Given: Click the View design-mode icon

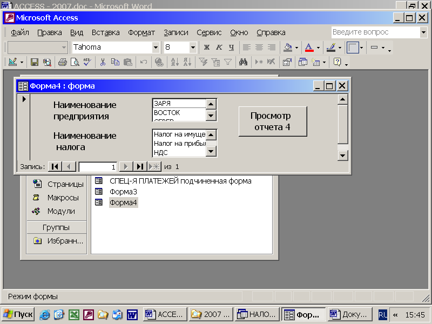Looking at the screenshot, I should tap(12, 62).
